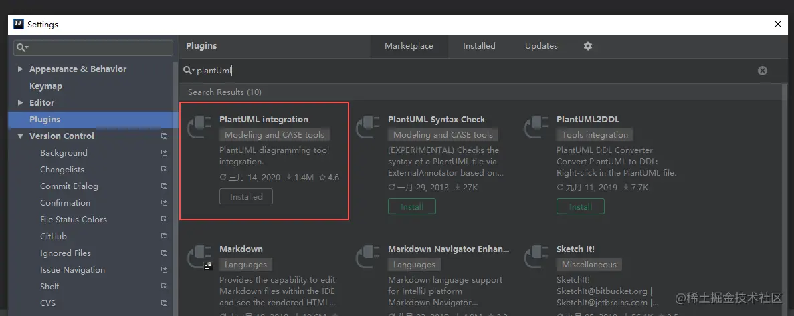Open the PlantUML2DDL plugin title
794x316 pixels.
click(588, 120)
